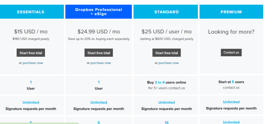Select the ESSENTIALS plan header

point(31,12)
